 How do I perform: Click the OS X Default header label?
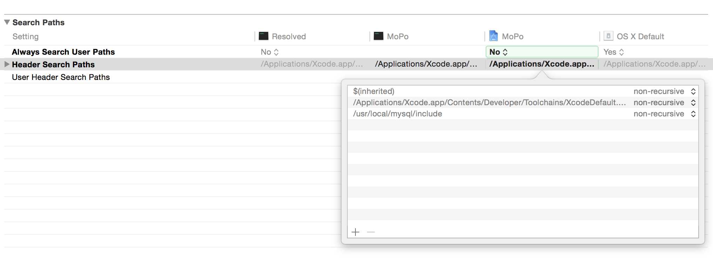(x=640, y=36)
